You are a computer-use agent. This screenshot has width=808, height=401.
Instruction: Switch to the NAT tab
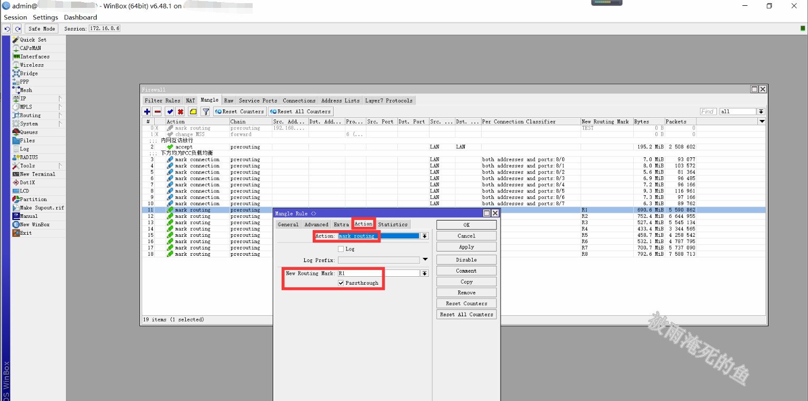[190, 101]
